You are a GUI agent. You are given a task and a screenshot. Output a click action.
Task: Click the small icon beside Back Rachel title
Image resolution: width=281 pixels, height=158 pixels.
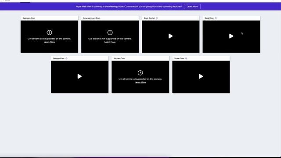point(157,18)
